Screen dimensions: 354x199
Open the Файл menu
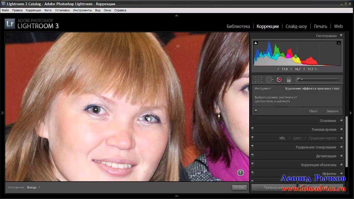click(x=5, y=10)
